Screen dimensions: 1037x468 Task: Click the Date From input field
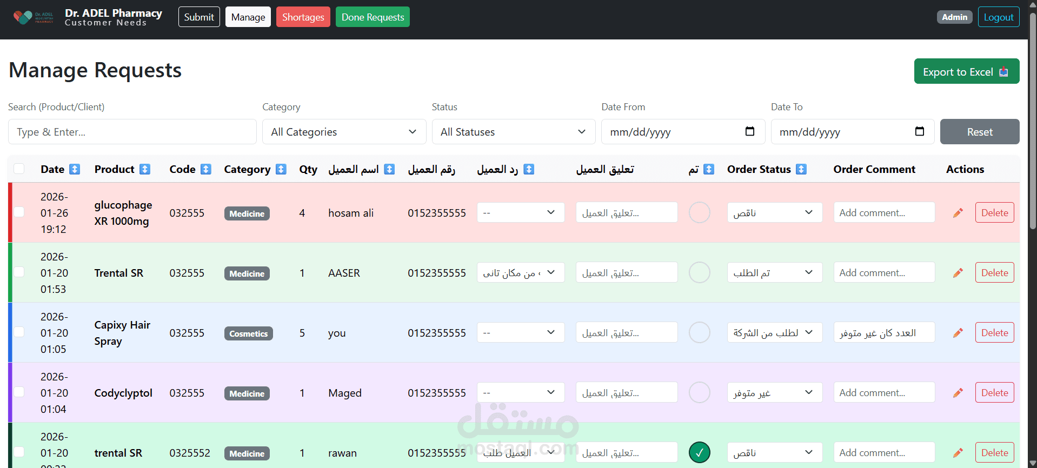coord(683,132)
